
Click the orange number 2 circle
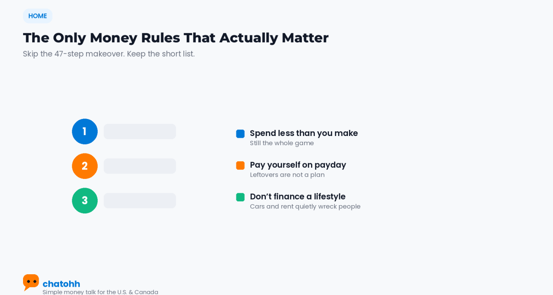point(85,166)
